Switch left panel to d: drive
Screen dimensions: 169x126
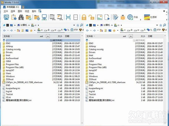click(x=47, y=30)
